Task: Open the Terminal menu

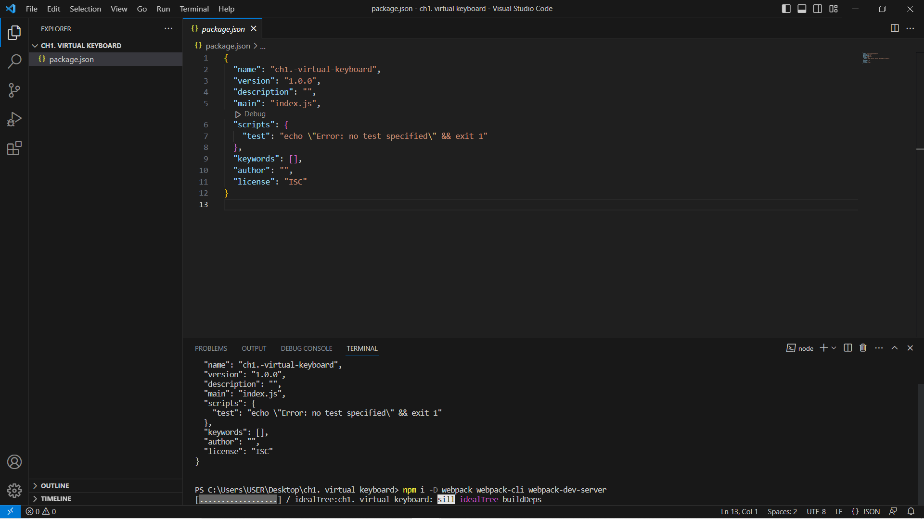Action: pos(194,9)
